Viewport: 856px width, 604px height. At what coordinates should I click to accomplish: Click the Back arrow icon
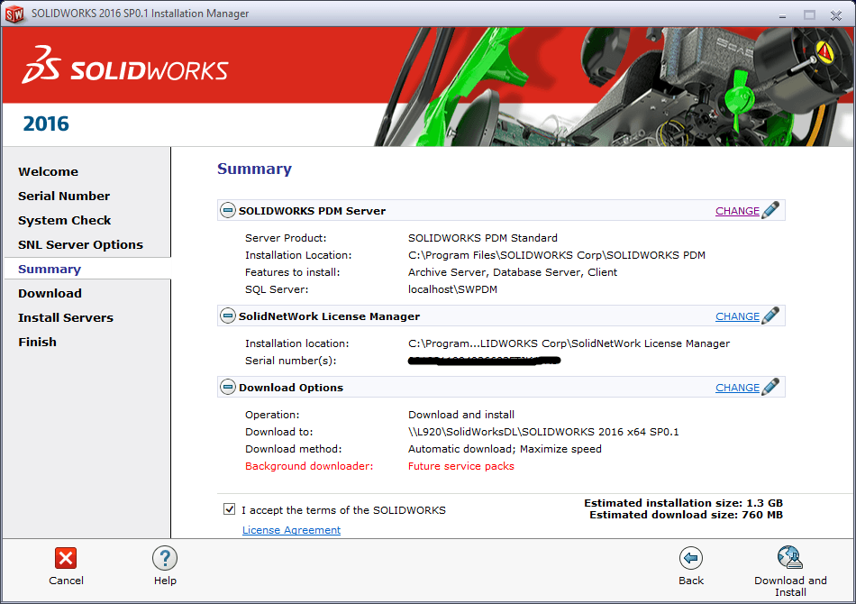[691, 558]
